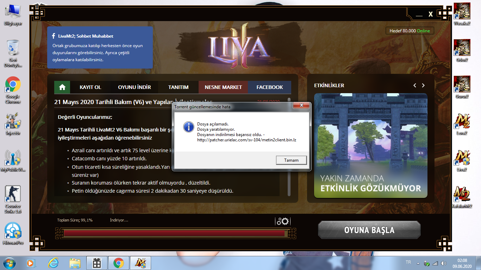481x270 pixels.
Task: Open Google Chrome desktop shortcut
Action: (13, 90)
